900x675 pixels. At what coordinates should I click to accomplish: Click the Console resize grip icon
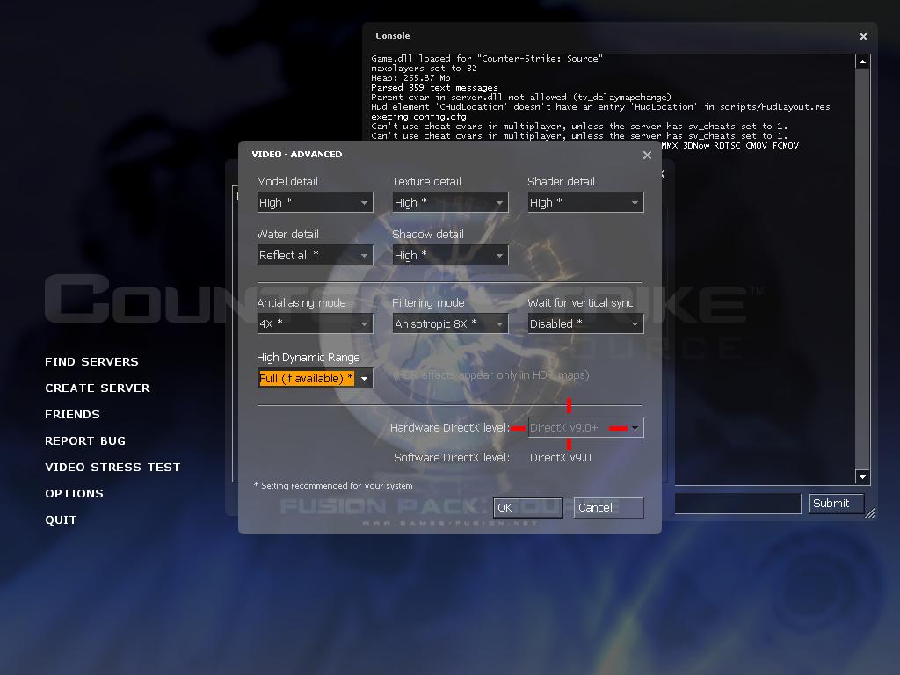pyautogui.click(x=870, y=513)
